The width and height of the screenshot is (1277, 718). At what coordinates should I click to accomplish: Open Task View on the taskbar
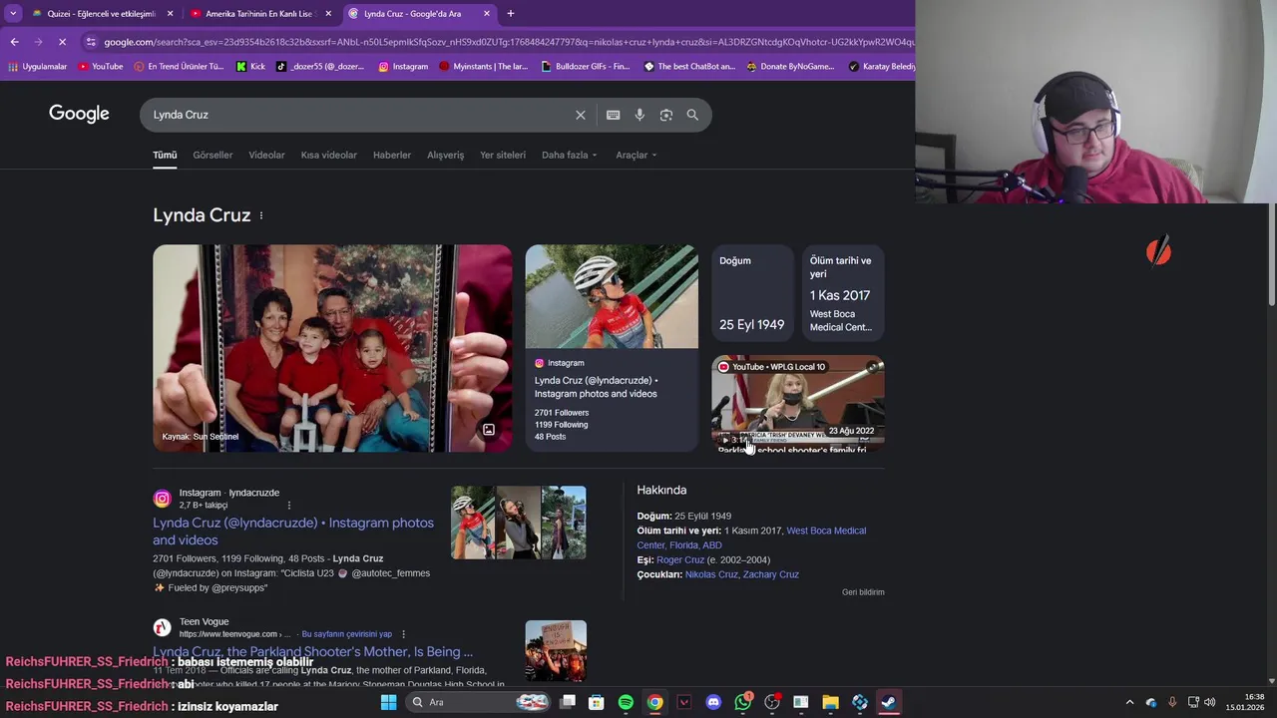click(x=568, y=702)
